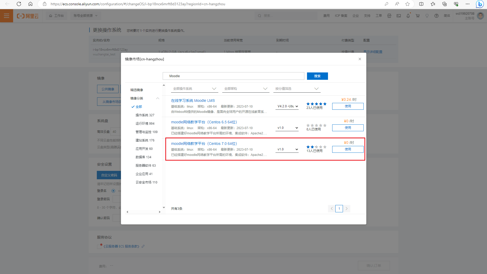Select the All category
Image resolution: width=487 pixels, height=274 pixels.
(139, 107)
